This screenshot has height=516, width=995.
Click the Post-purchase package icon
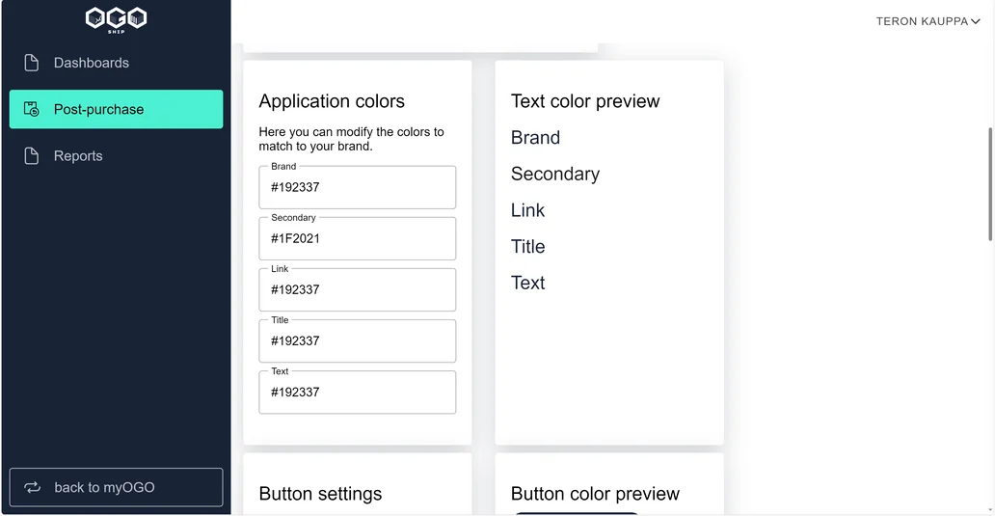[31, 109]
